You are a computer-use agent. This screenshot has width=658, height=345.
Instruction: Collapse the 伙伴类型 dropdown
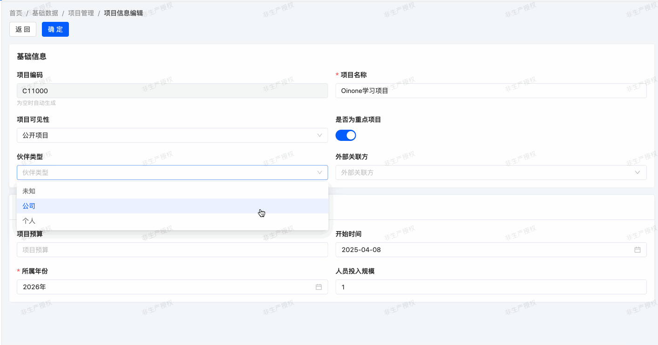[x=319, y=172]
